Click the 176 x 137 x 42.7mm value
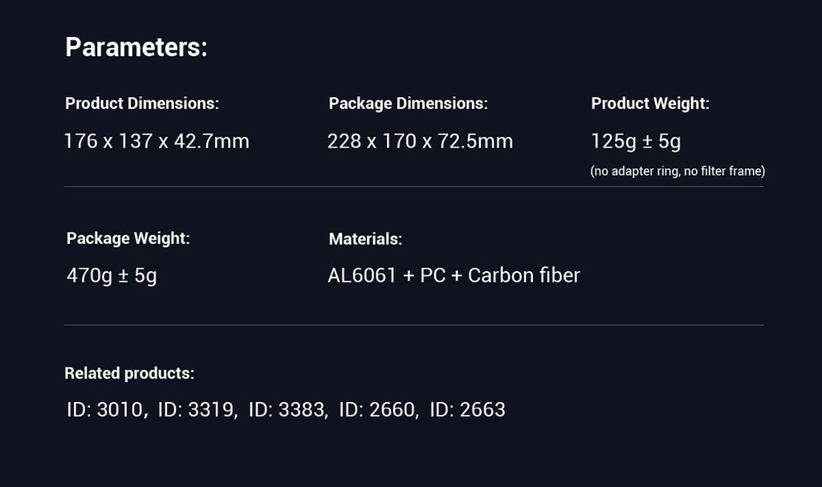 click(157, 141)
